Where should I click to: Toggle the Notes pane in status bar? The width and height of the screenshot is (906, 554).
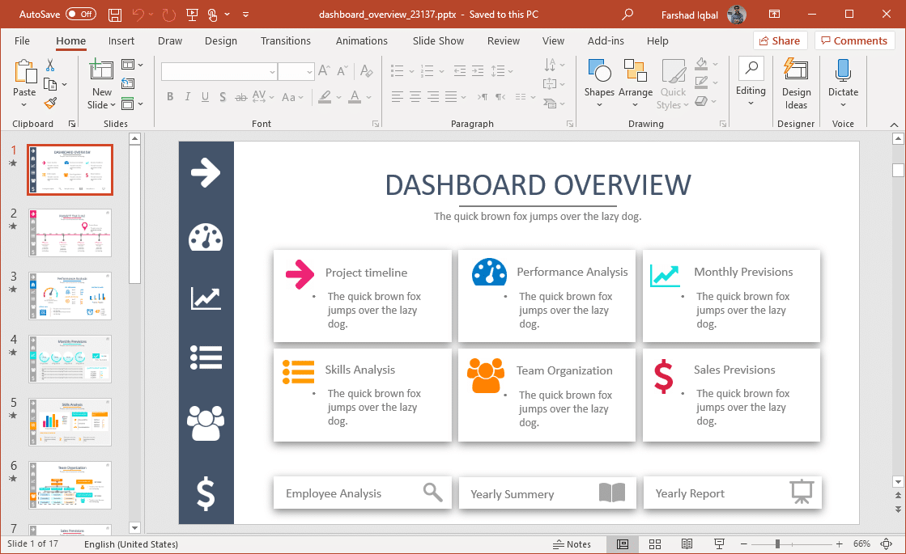pyautogui.click(x=572, y=544)
